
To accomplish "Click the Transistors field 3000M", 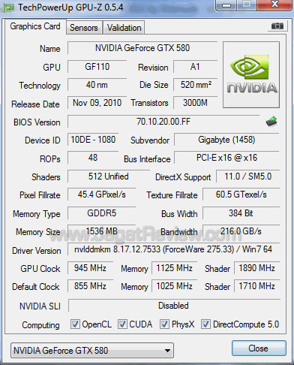I will click(x=195, y=103).
